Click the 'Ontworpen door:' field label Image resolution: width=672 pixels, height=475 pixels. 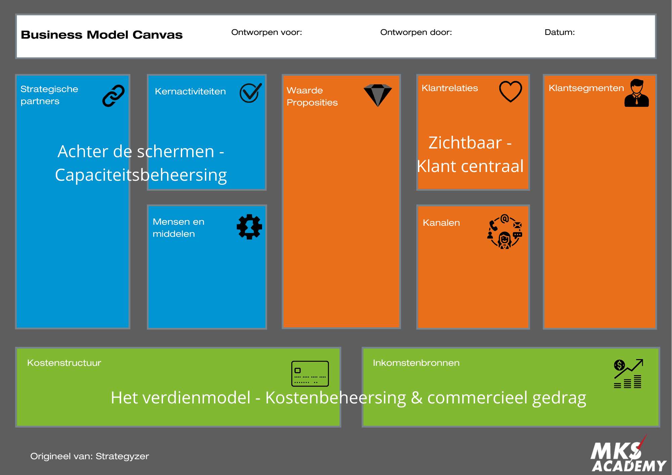click(x=416, y=32)
